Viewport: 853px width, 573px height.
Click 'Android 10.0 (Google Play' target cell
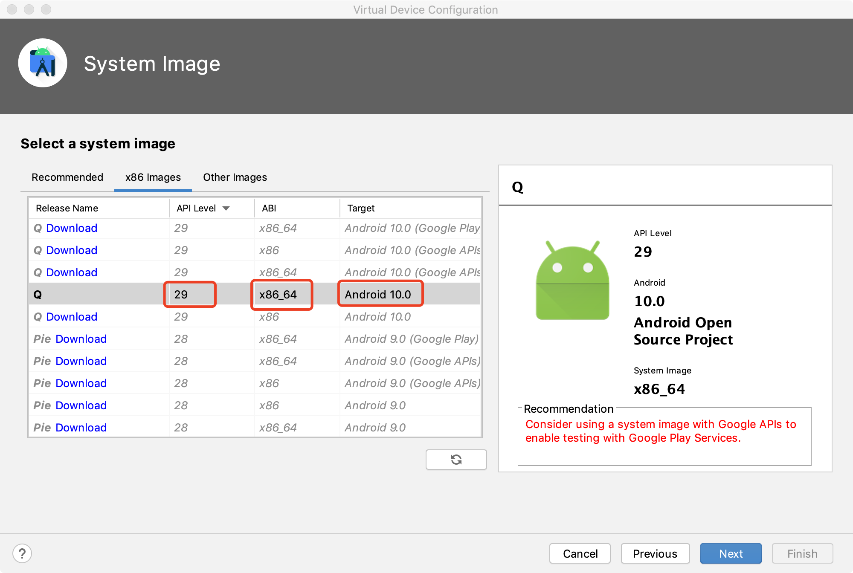[412, 228]
